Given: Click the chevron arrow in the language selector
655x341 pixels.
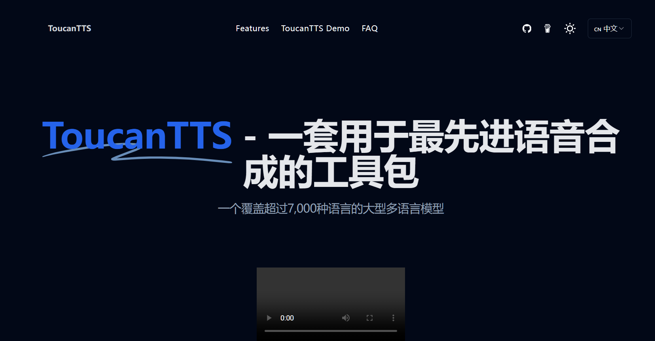Looking at the screenshot, I should tap(621, 28).
